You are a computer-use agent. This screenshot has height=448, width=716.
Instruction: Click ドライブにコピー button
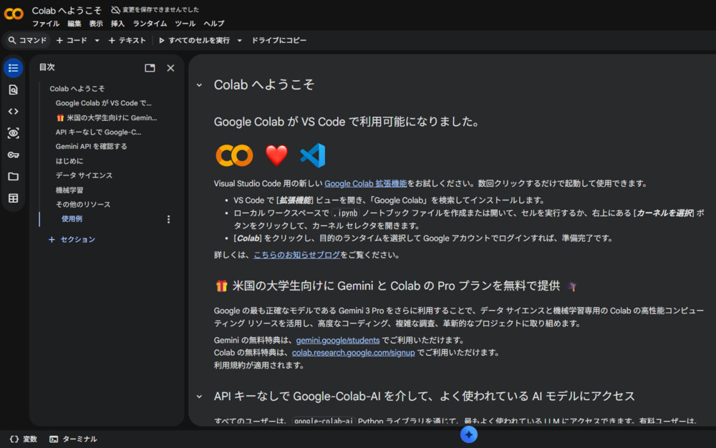[x=279, y=40]
